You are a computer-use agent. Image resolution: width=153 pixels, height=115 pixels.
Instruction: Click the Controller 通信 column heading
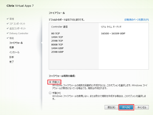(x=59, y=27)
